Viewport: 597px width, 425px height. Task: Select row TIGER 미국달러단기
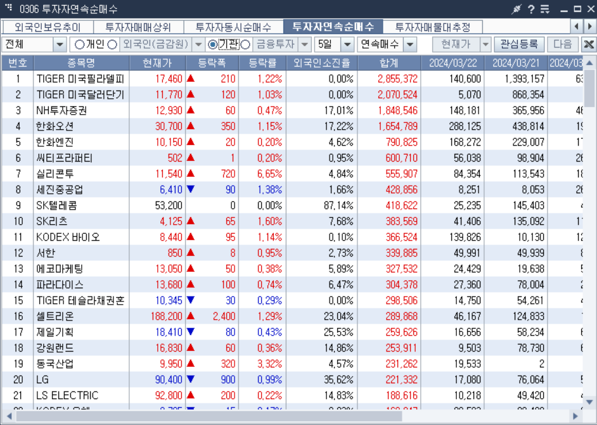(292, 95)
